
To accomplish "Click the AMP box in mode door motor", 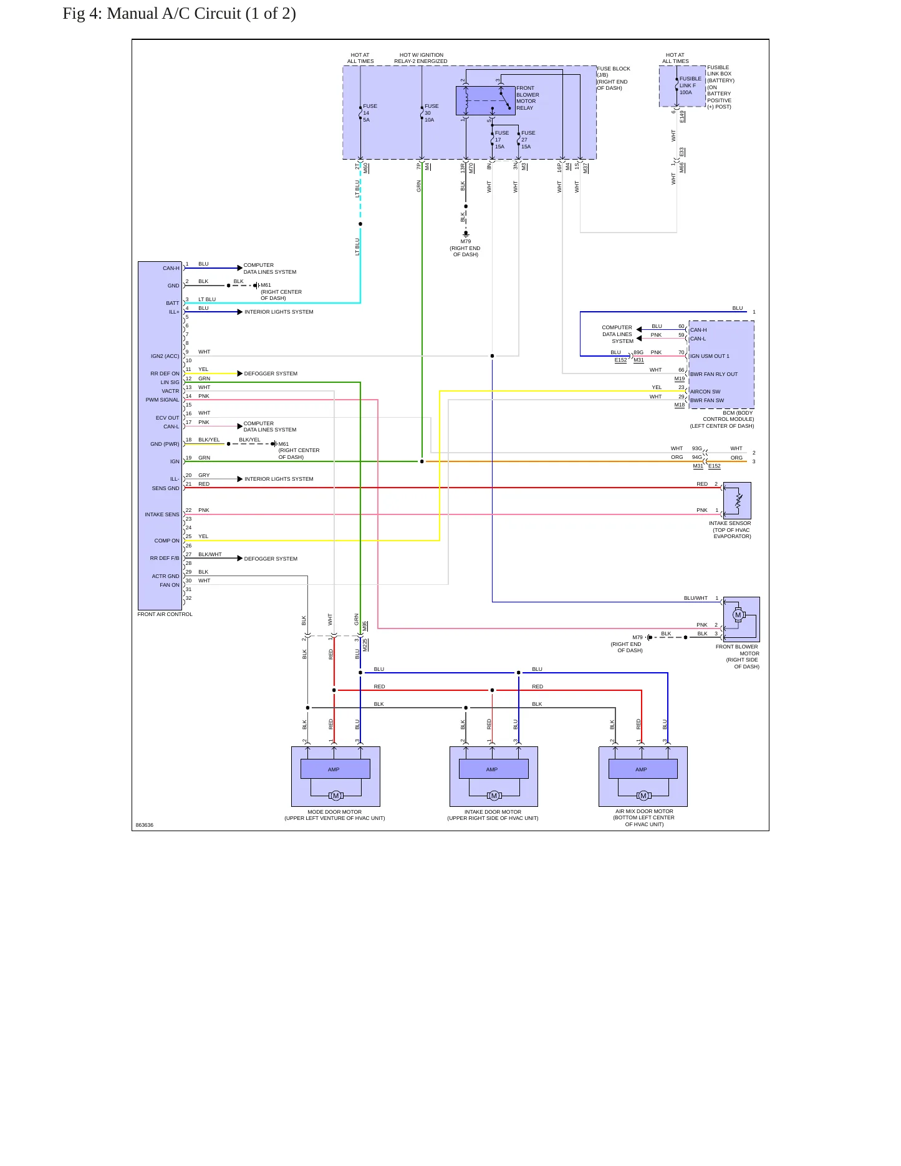I will [x=335, y=769].
